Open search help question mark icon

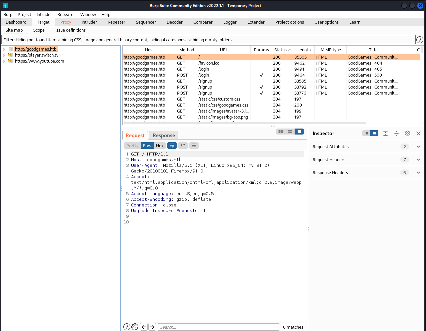pyautogui.click(x=127, y=327)
